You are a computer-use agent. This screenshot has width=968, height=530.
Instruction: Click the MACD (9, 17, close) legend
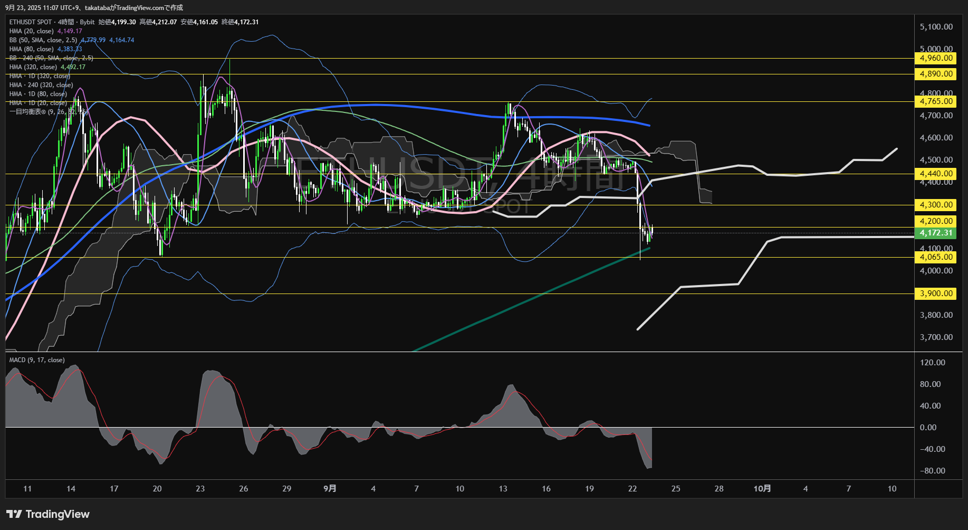coord(37,360)
